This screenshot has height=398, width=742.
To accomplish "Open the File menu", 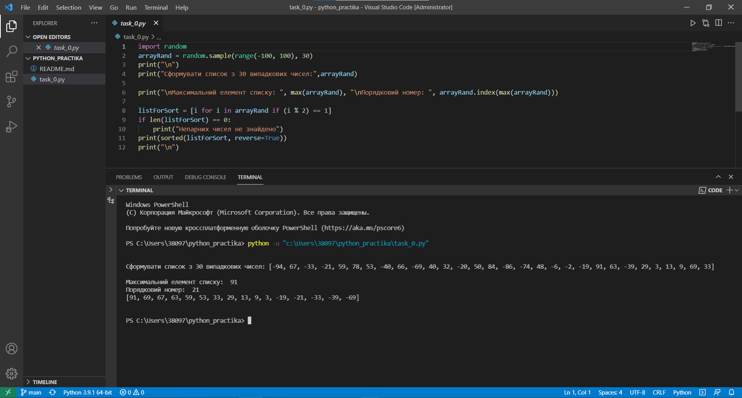I will [x=26, y=7].
